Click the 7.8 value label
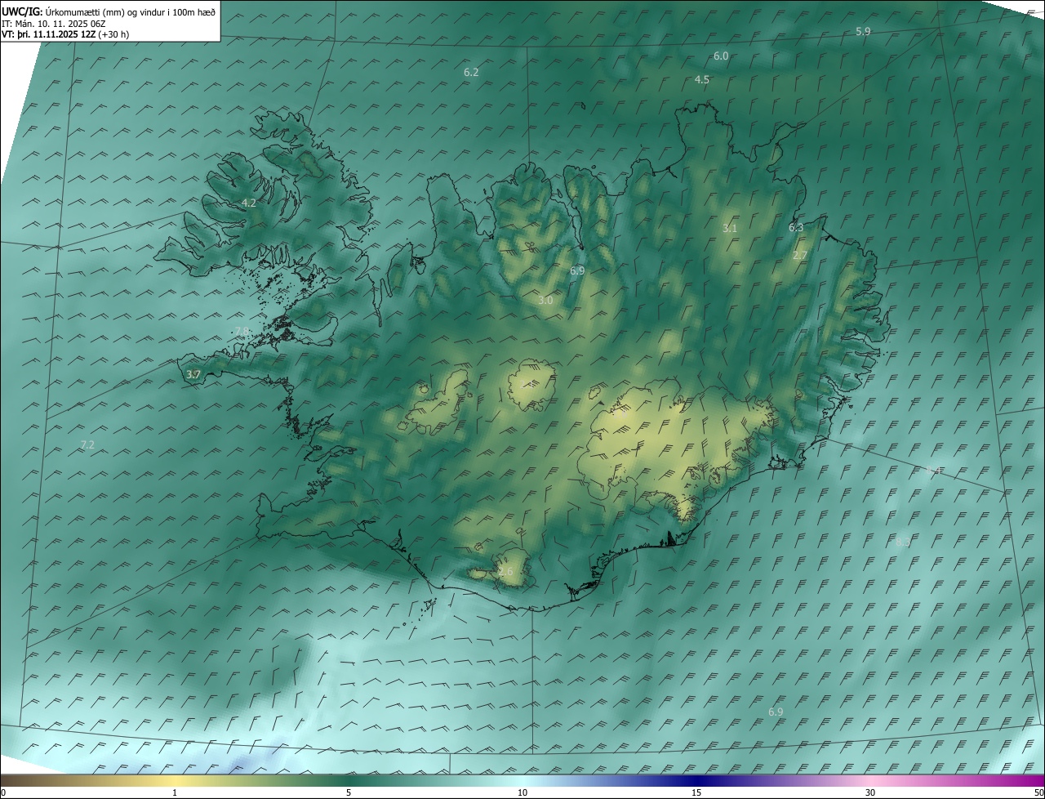The height and width of the screenshot is (799, 1045). [x=242, y=331]
